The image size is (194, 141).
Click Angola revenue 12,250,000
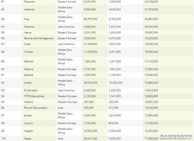(x=151, y=131)
